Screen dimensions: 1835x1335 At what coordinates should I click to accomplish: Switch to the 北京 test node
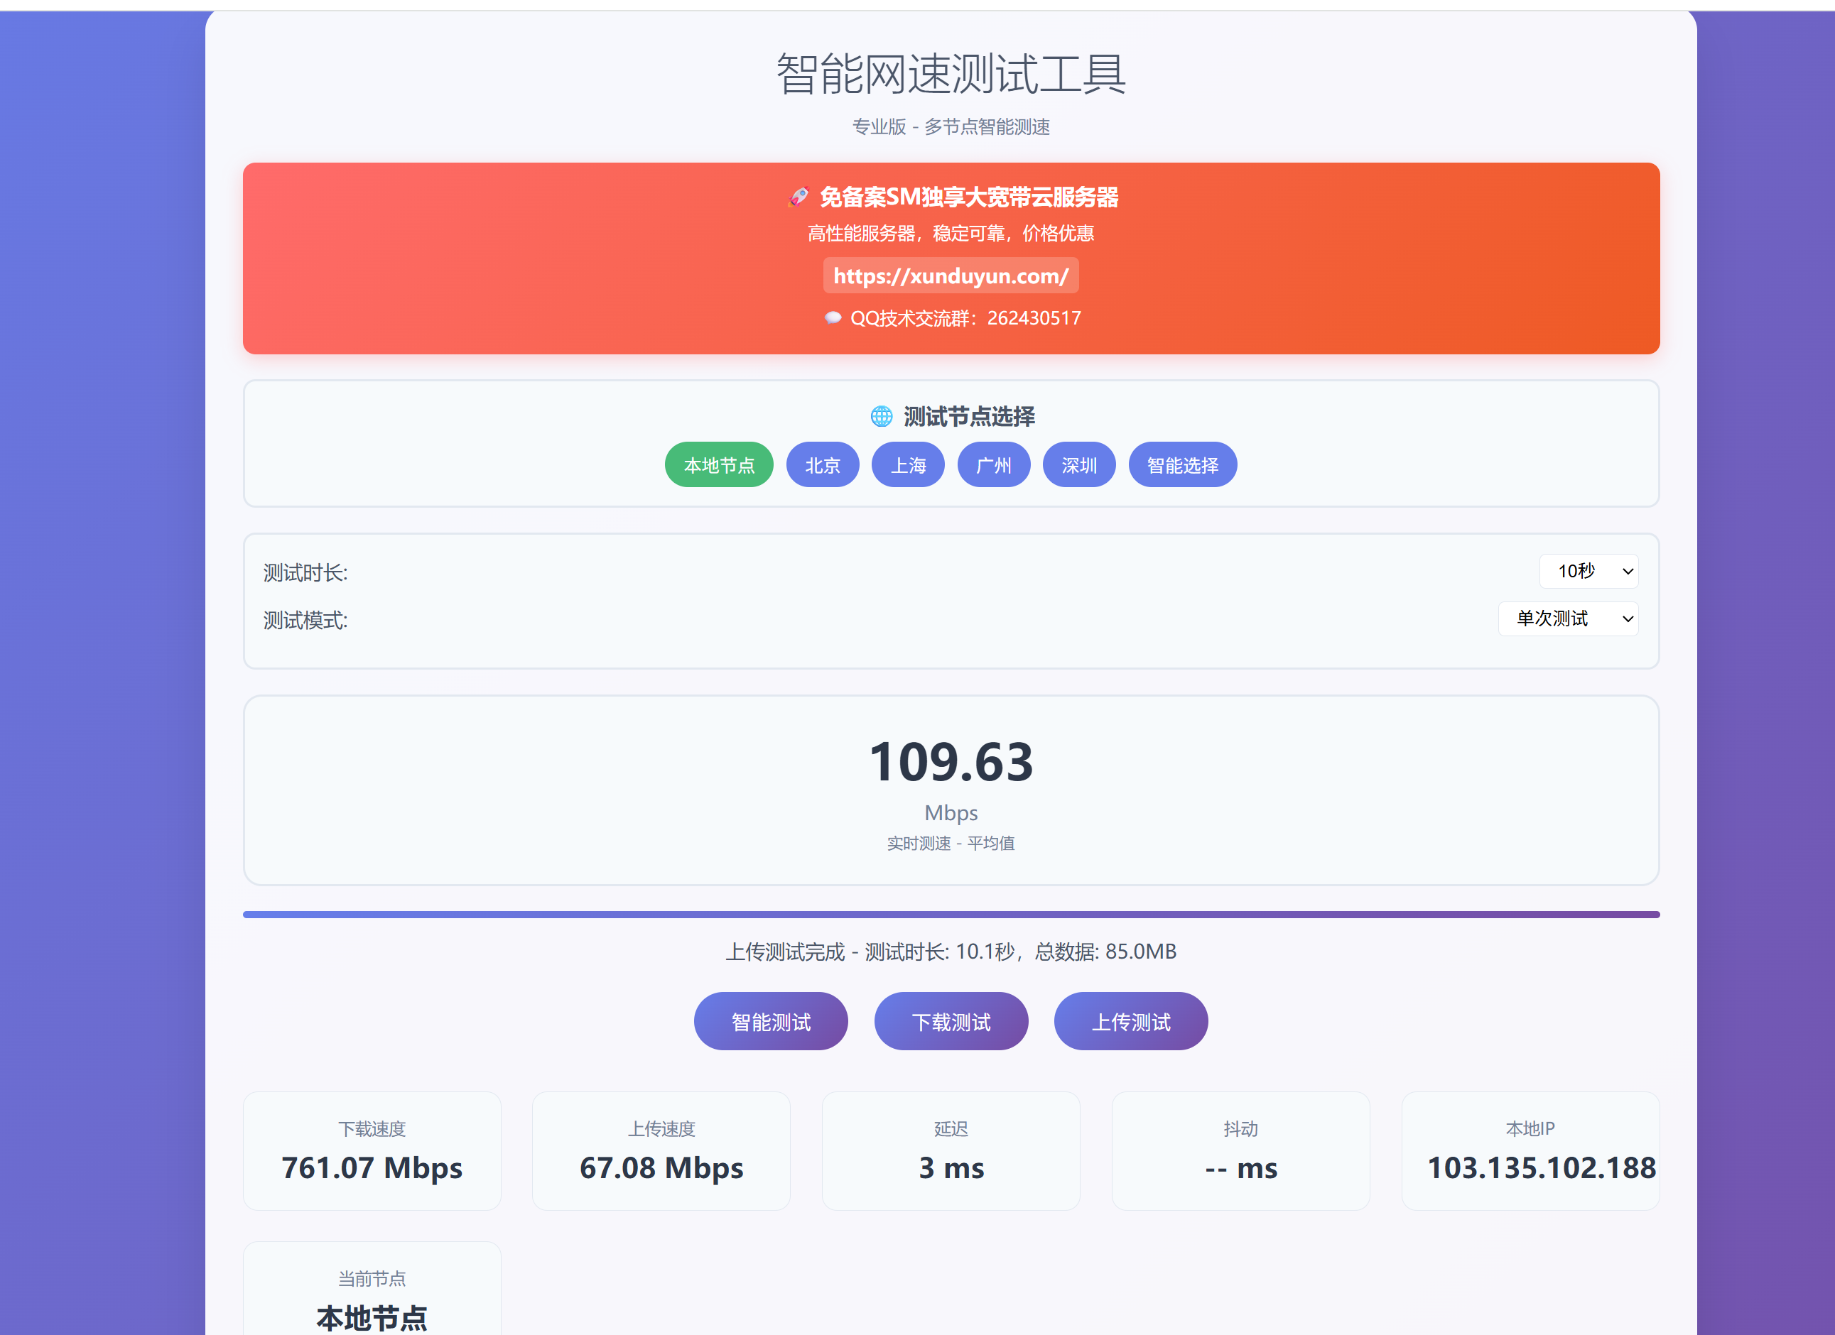pyautogui.click(x=822, y=465)
